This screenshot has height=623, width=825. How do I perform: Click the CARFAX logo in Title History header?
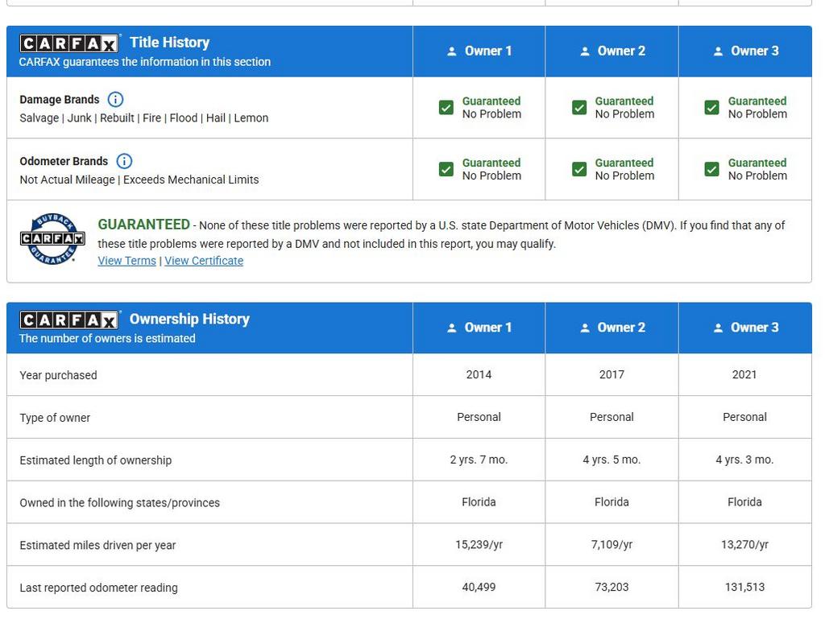click(69, 43)
